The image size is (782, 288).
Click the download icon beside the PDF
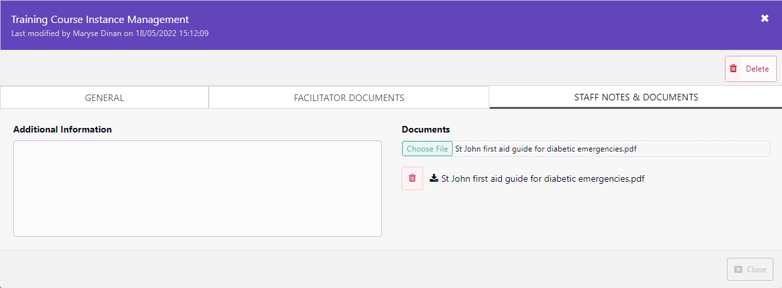pyautogui.click(x=434, y=178)
